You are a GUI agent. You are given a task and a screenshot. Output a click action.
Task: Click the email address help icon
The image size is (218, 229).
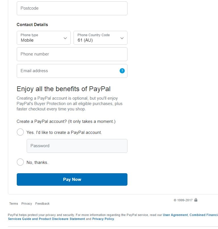[x=122, y=71]
